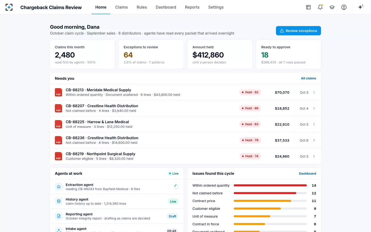Open the PDF icon for CB-88225
This screenshot has height=232, width=371.
[x=58, y=124]
